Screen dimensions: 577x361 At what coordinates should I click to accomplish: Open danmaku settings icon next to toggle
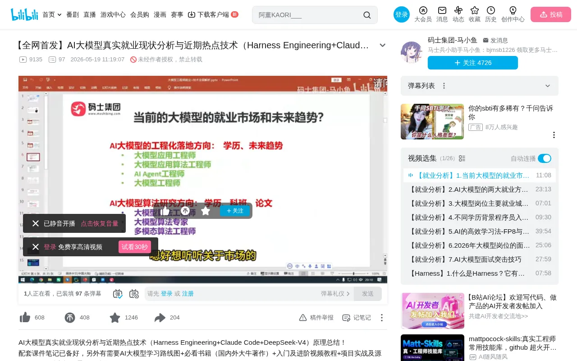[x=134, y=294]
